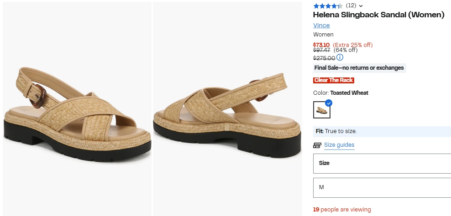
Task: Open the Vince brand link
Action: pyautogui.click(x=321, y=25)
